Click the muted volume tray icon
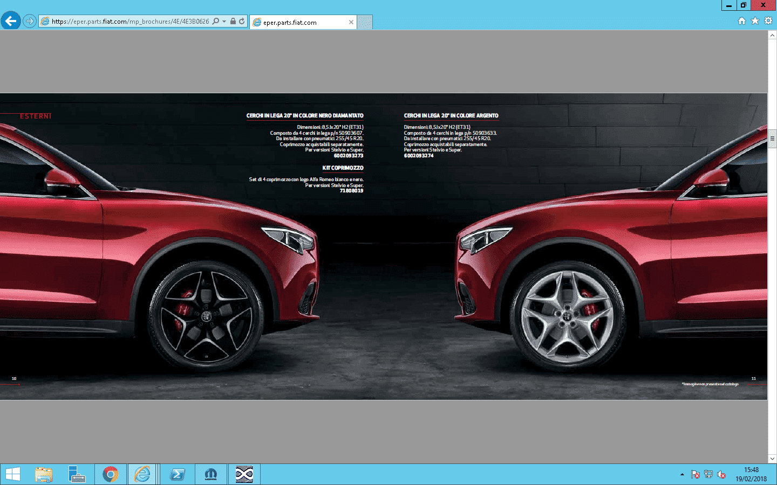 click(x=721, y=474)
